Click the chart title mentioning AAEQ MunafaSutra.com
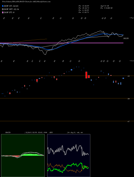Viewport: 134px width, 177px height. pos(26,2)
